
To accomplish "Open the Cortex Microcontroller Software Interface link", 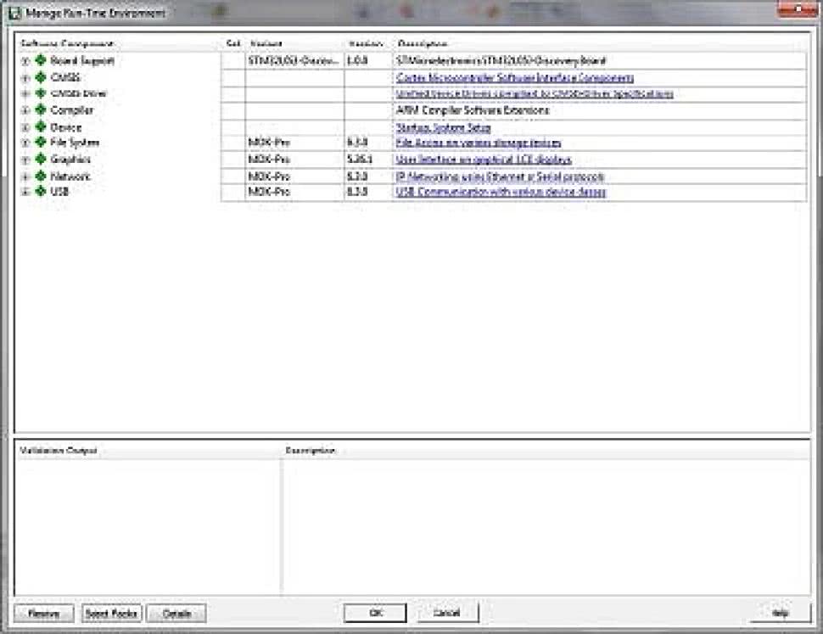I will click(x=514, y=78).
